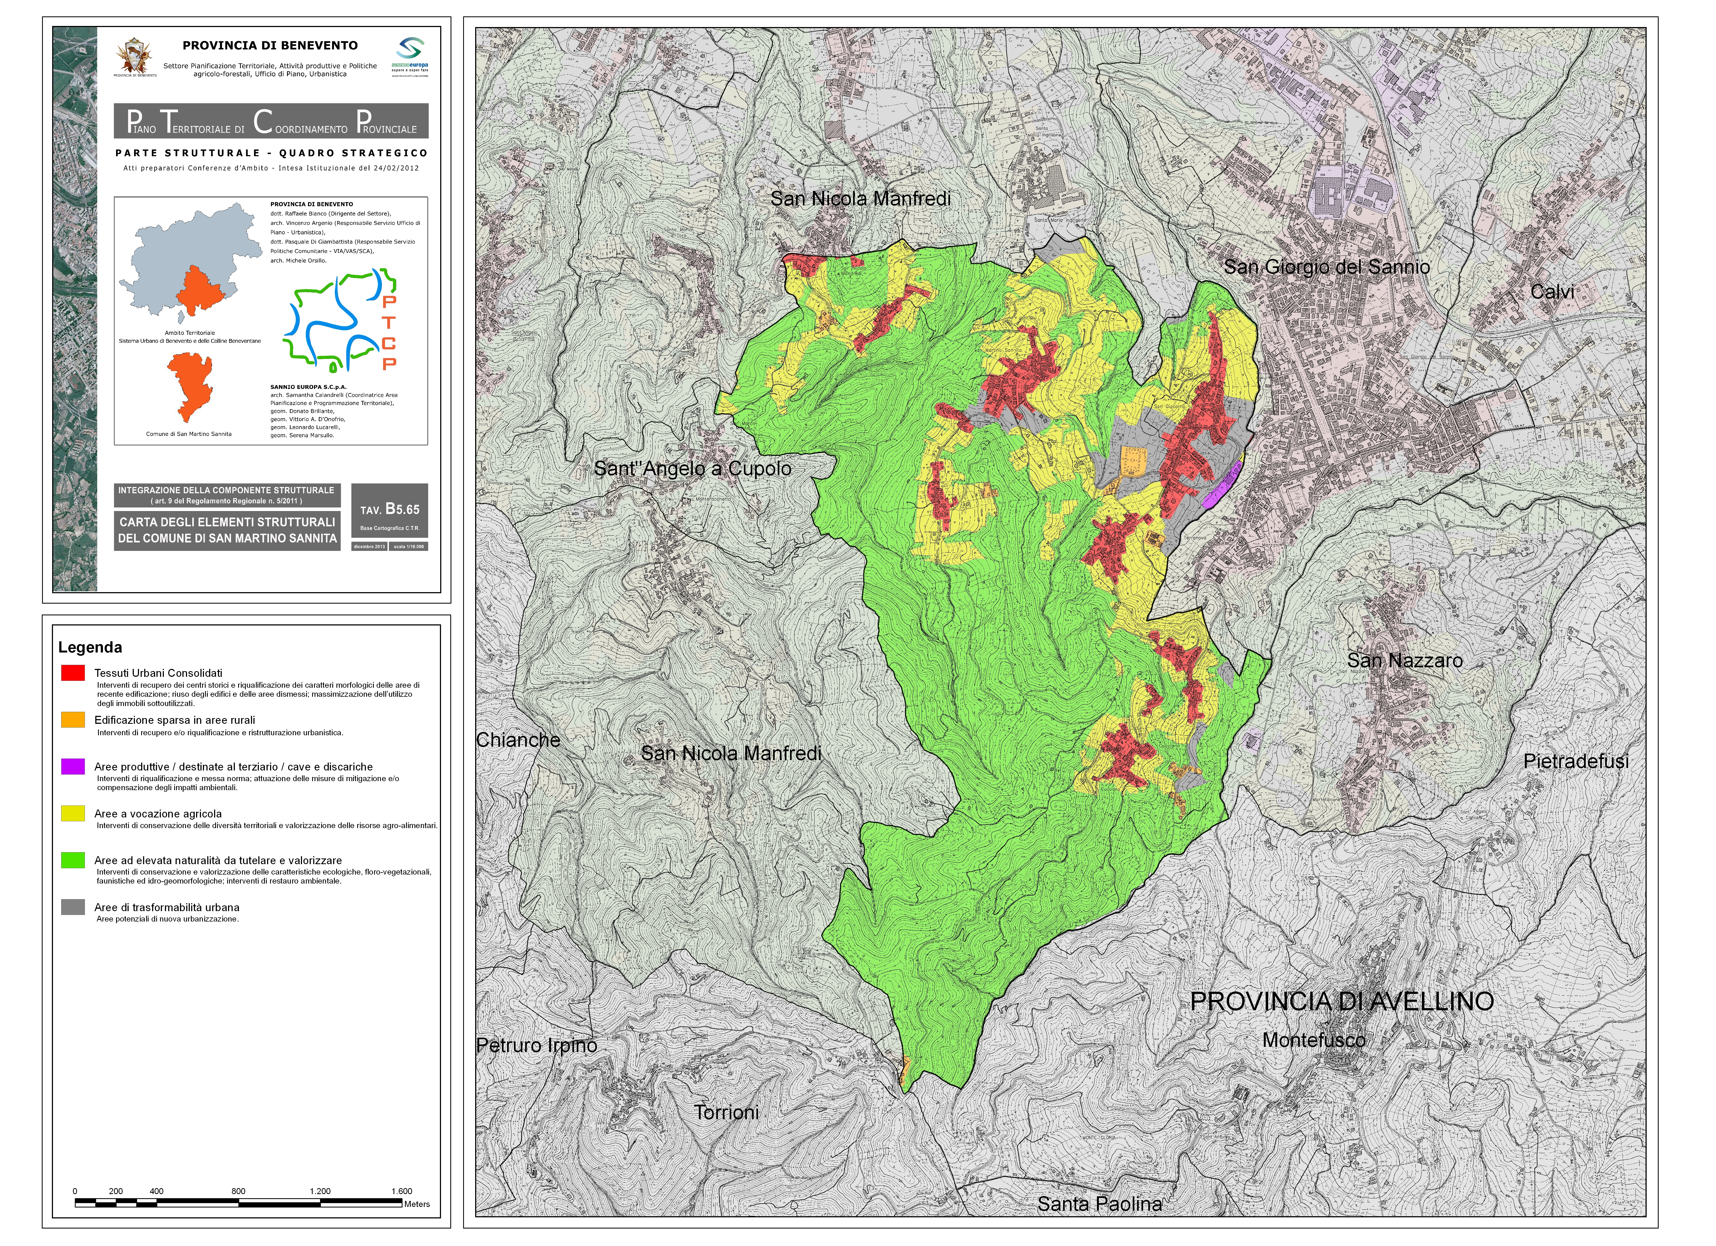Click 'Edificazione sparsa in aree rurali' label
1716x1246 pixels.
click(175, 720)
